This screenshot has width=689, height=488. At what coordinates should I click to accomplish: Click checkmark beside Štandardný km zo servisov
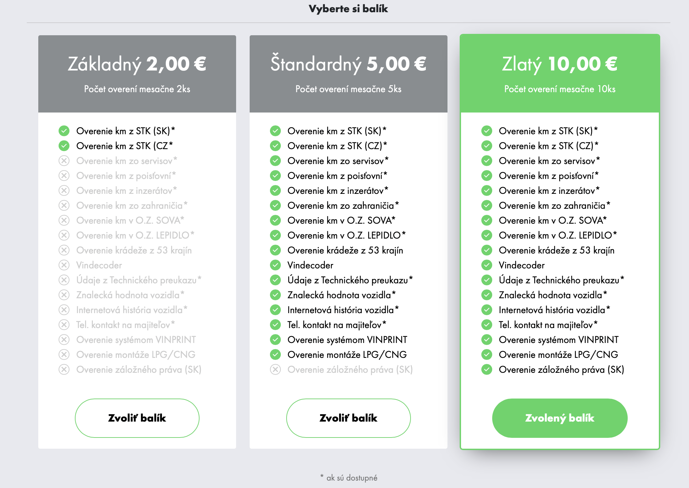[x=275, y=161]
